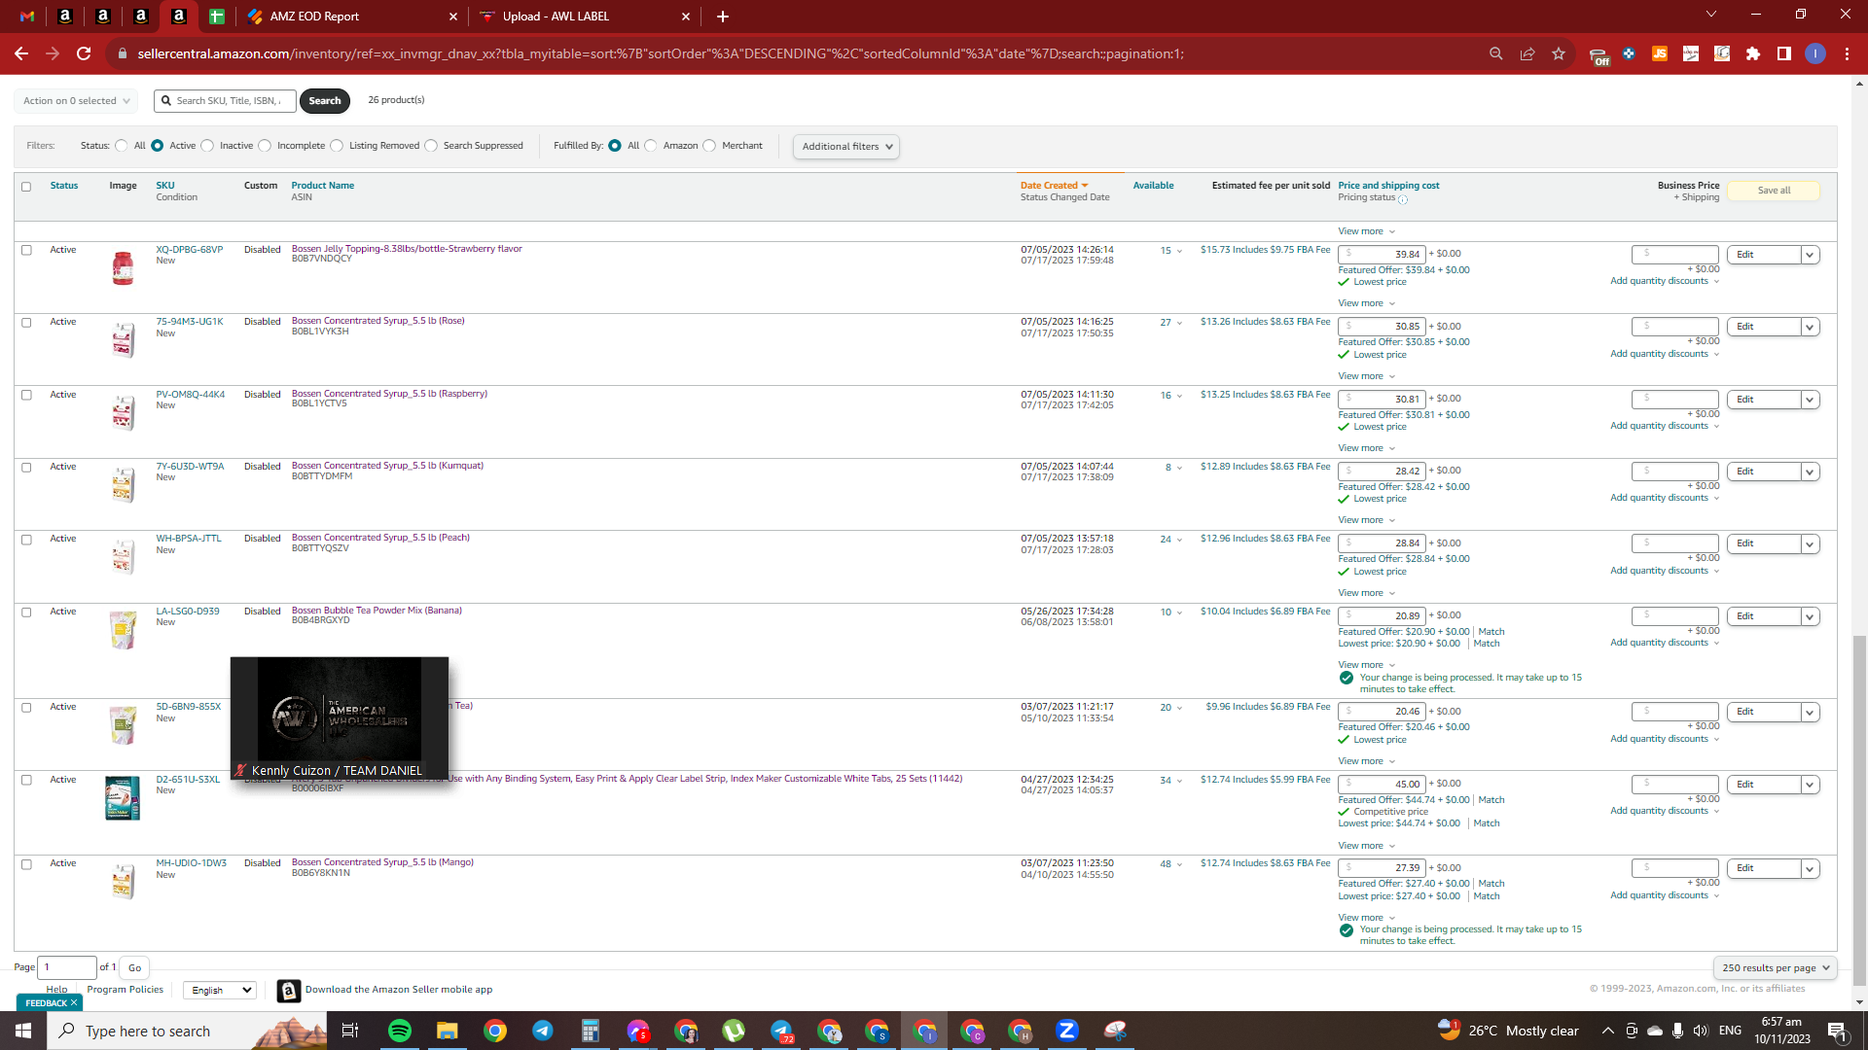Click the Windows Start button
The height and width of the screenshot is (1050, 1868).
pos(23,1031)
